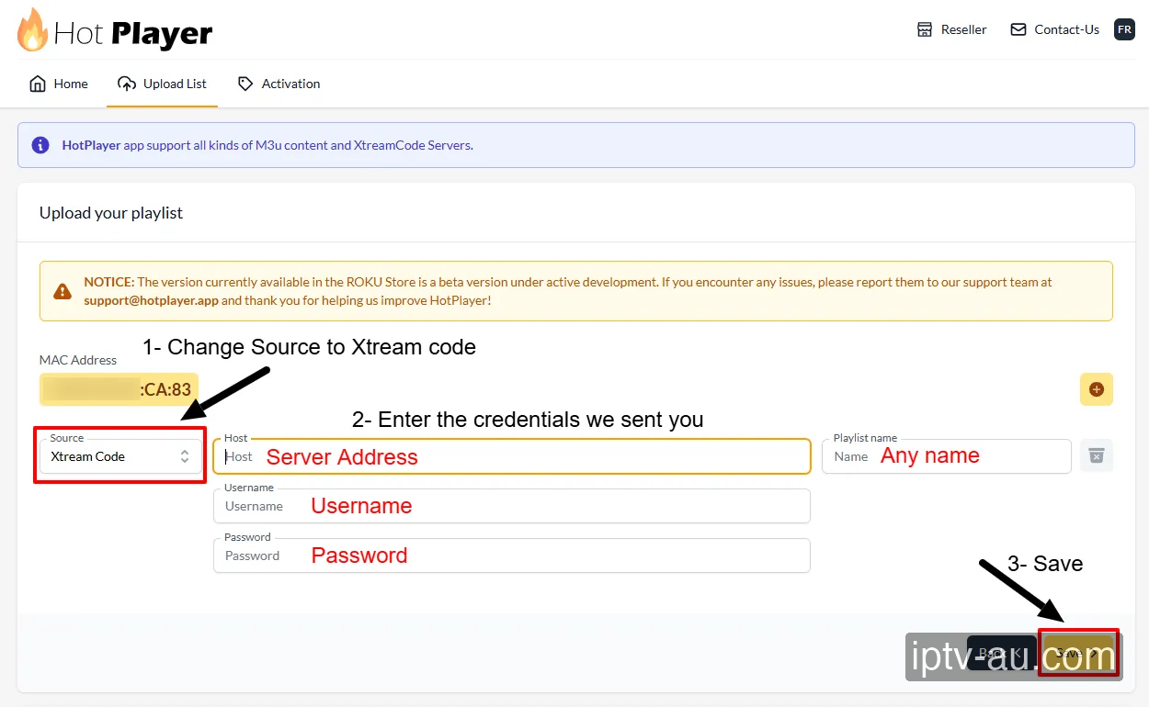Open the FR language selector
Screen dimensions: 1149x707
[1124, 29]
